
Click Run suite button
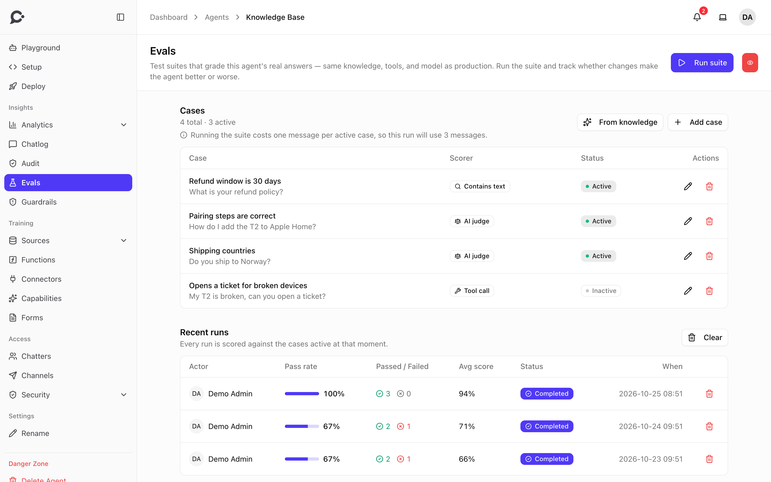point(702,63)
